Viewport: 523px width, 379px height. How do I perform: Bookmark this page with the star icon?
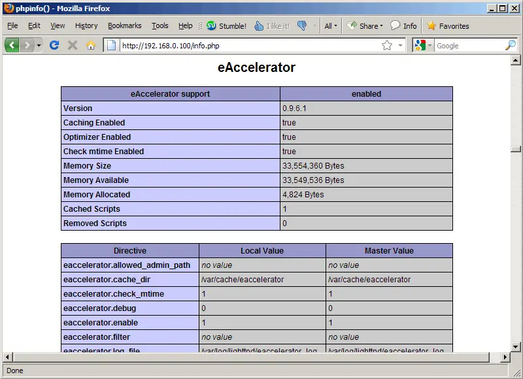point(387,45)
